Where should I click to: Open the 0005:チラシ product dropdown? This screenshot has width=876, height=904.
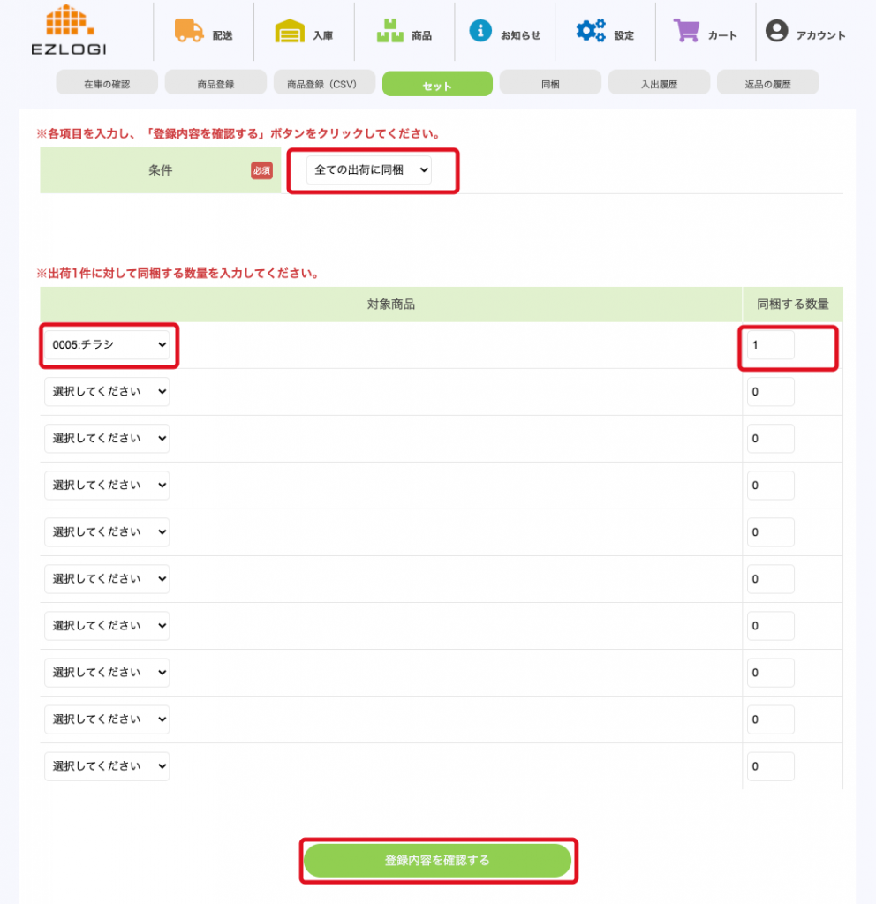pos(107,345)
